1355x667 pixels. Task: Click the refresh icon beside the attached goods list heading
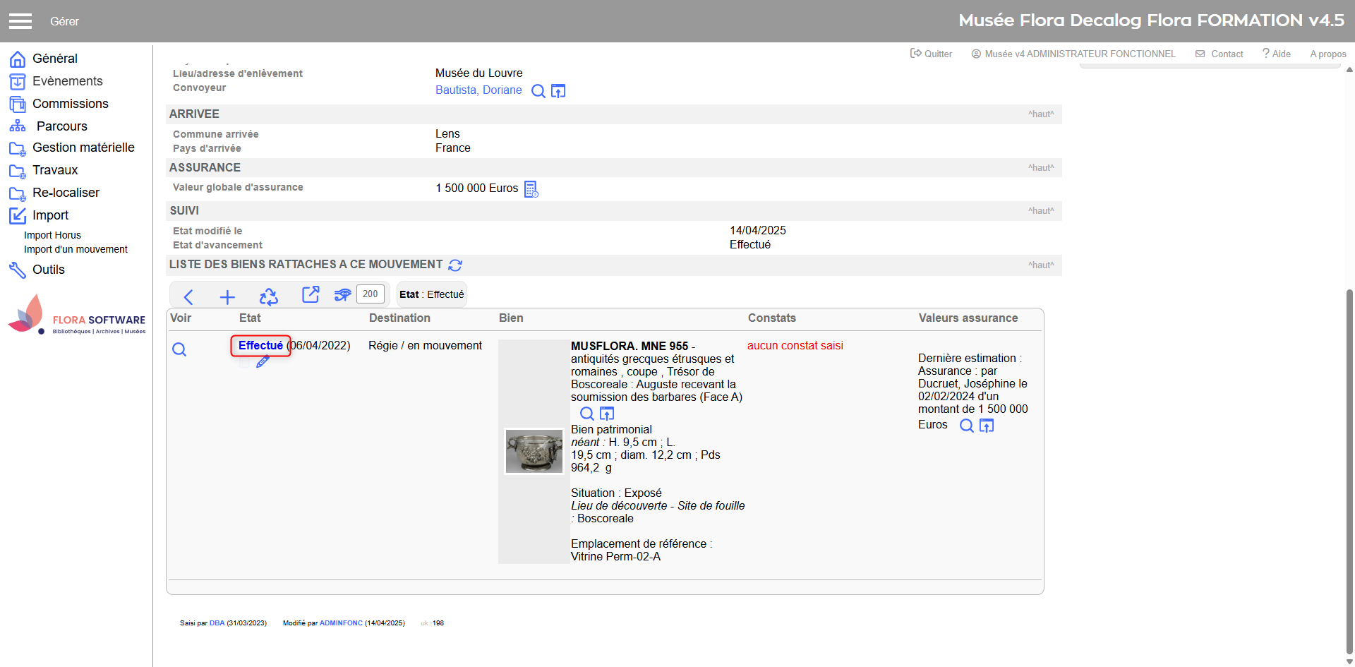(455, 265)
